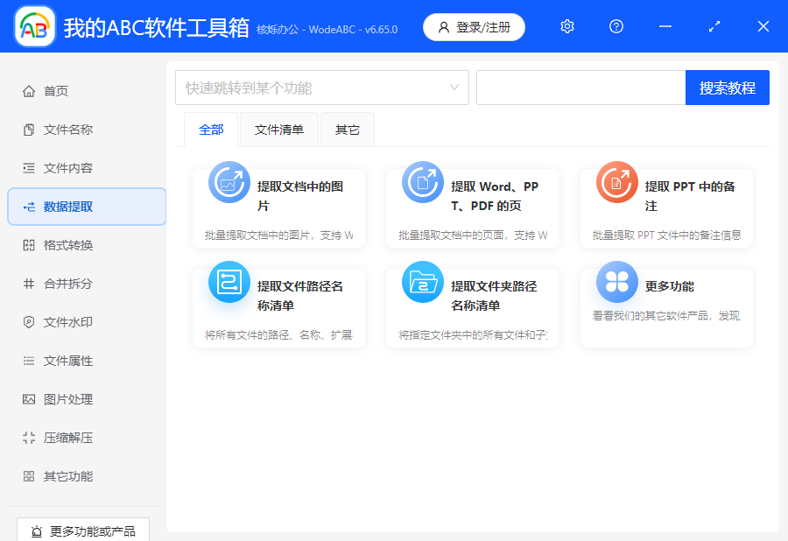Click the 搜索教程 button

[728, 88]
